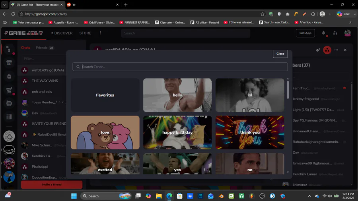The height and width of the screenshot is (201, 358).
Task: Close the Tenor GIF picker
Action: pos(280,54)
